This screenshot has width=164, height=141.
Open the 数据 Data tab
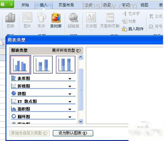107,5
